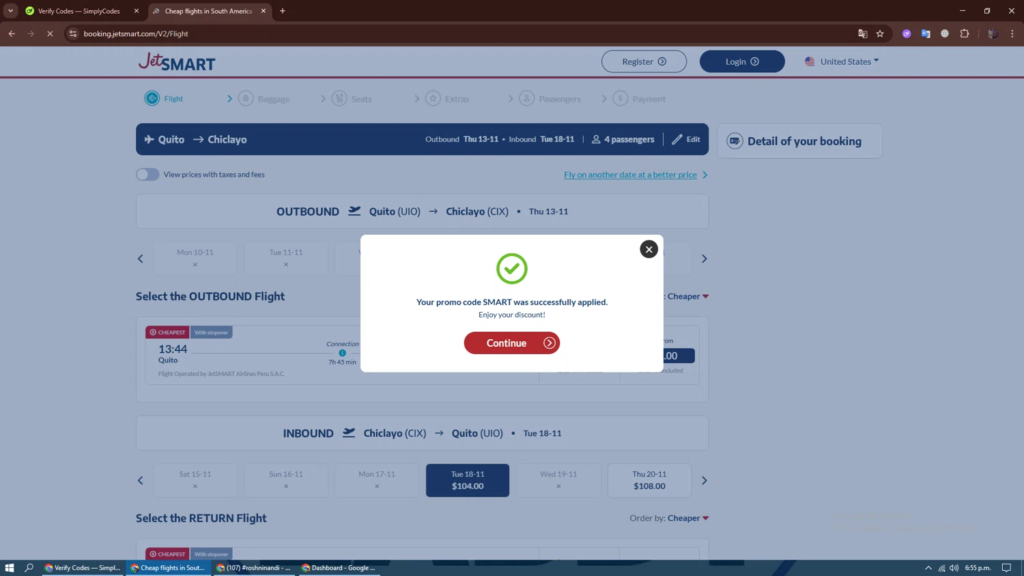Click outbound CHEAPEST flight tag

(x=167, y=332)
